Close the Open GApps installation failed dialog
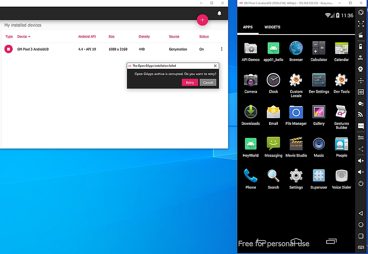368x254 pixels. pyautogui.click(x=215, y=66)
